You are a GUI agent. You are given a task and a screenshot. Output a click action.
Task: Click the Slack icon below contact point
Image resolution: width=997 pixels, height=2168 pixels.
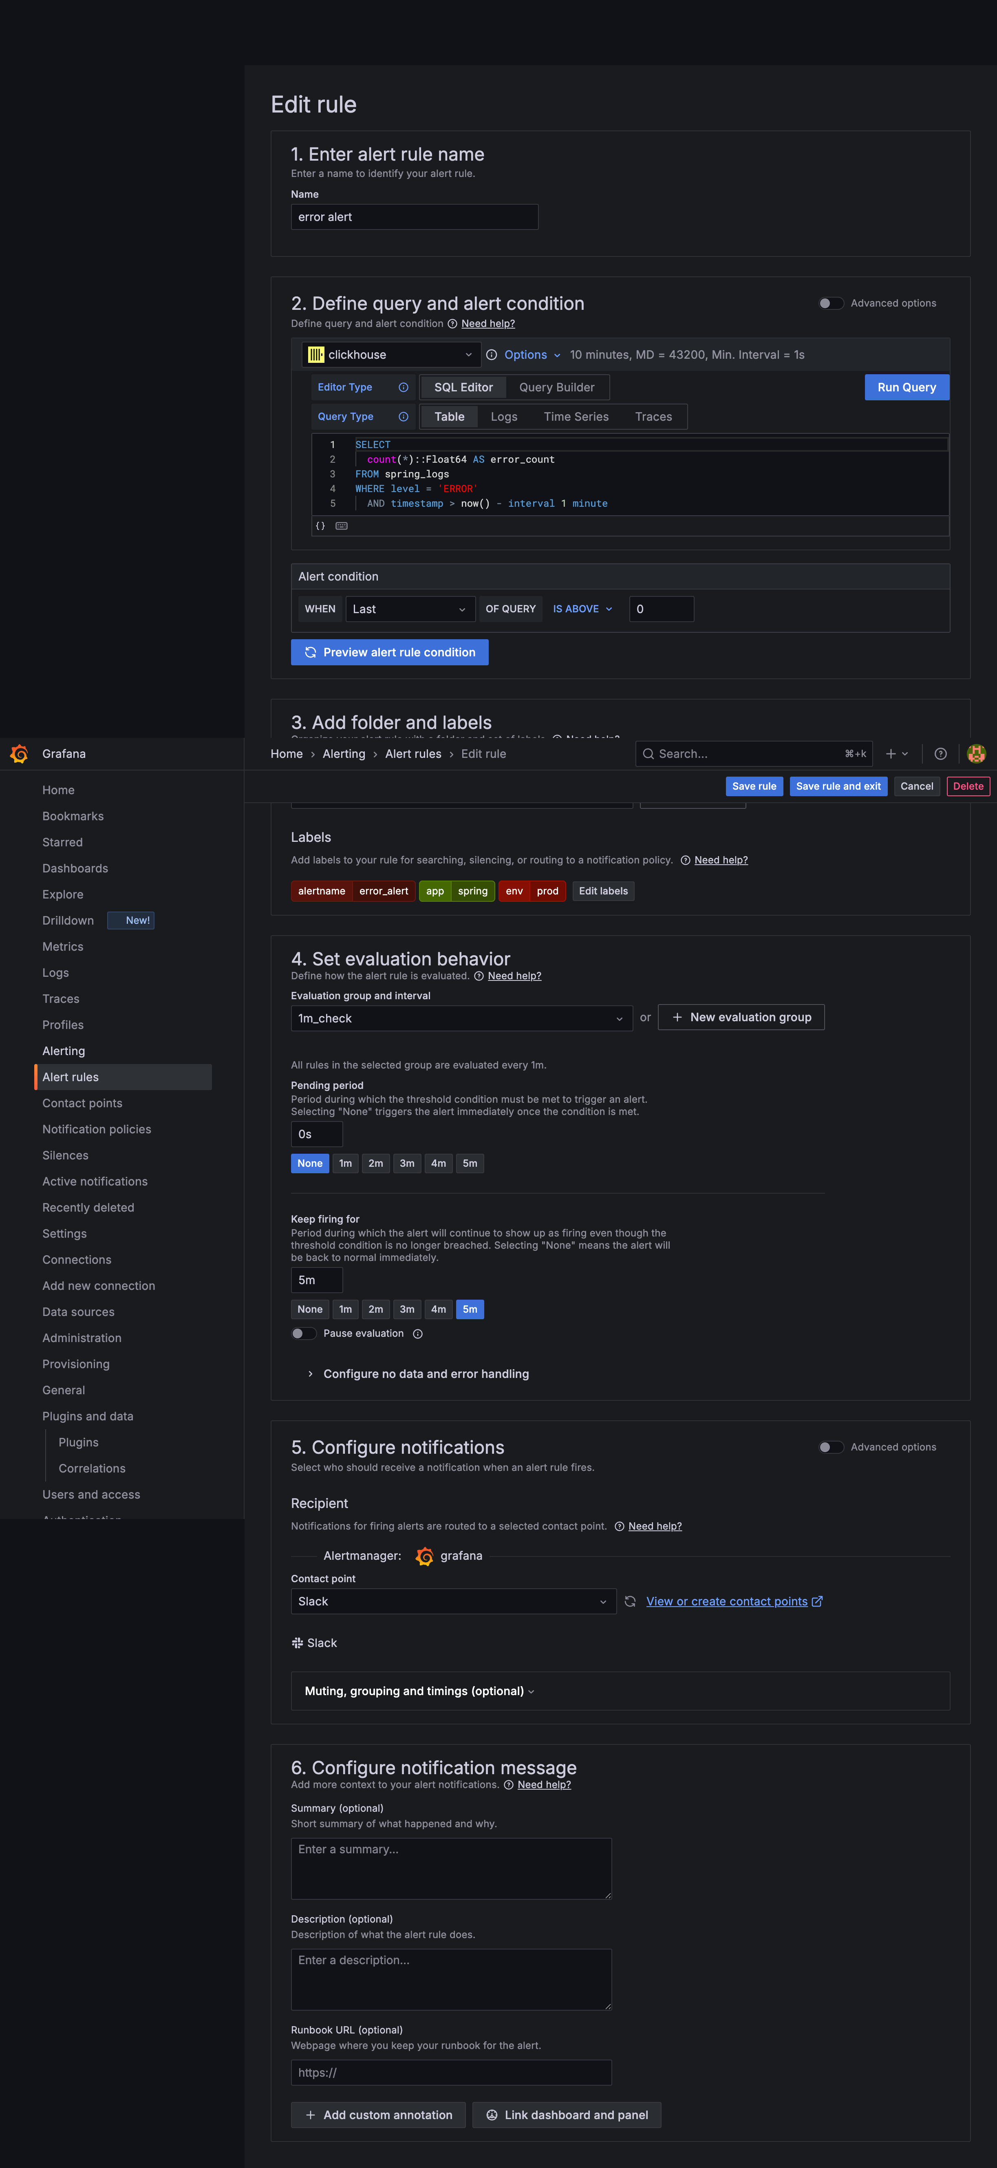click(x=297, y=1642)
